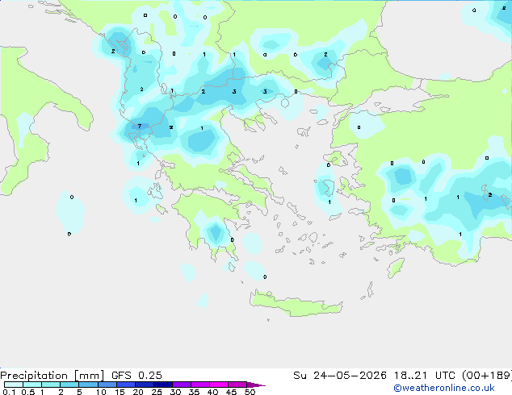Click the 'GFS 0.25' model label
This screenshot has width=512, height=395.
click(136, 376)
